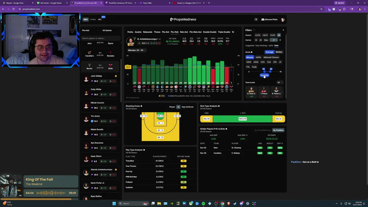Image resolution: width=368 pixels, height=207 pixels.
Task: Switch to the Rebounds tab
Action: click(x=147, y=32)
